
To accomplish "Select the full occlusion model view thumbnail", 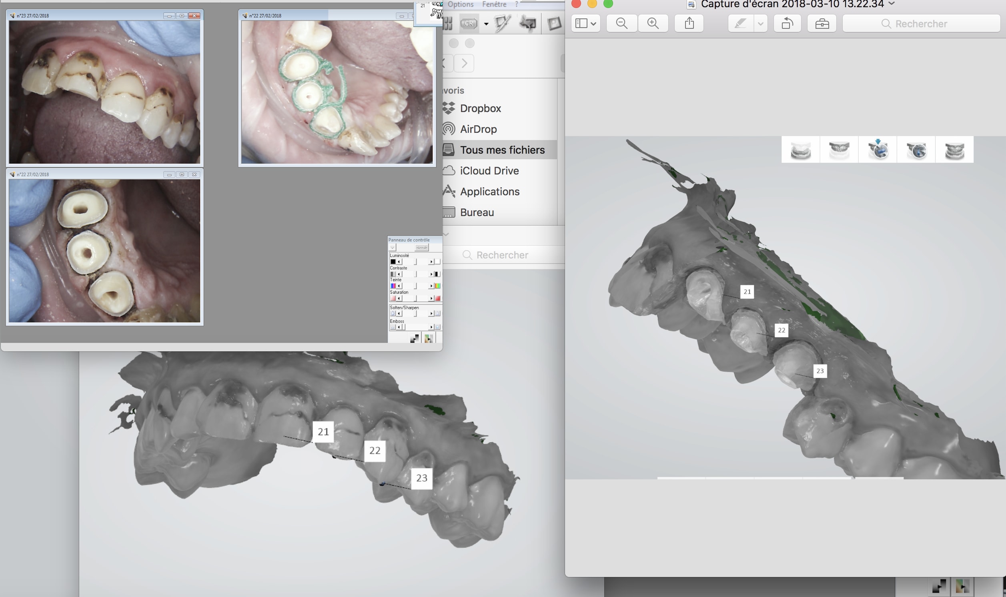I will tap(954, 150).
